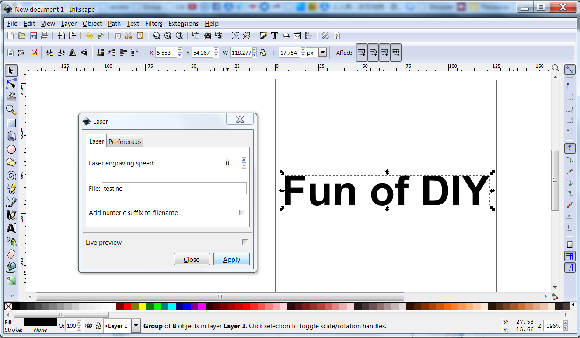Click the Undo arrow icon
580x338 pixels.
coord(89,36)
